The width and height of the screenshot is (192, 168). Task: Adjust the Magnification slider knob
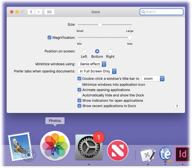pyautogui.click(x=130, y=38)
